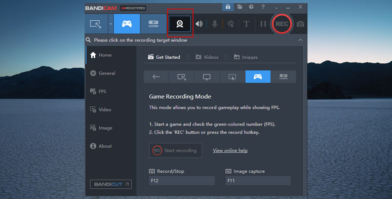392x199 pixels.
Task: Click the BANDICUT button
Action: coord(111,184)
